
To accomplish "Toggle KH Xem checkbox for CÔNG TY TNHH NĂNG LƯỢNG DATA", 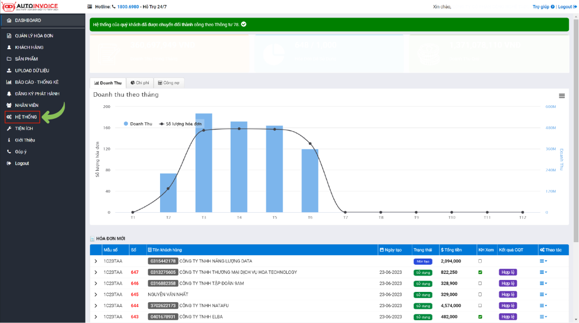I will [480, 261].
